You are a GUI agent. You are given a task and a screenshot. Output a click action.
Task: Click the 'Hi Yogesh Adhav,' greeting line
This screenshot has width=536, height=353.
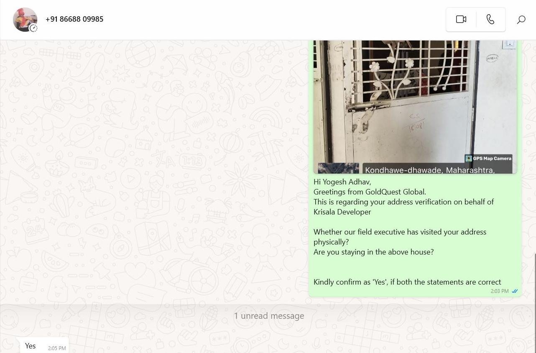pos(342,182)
